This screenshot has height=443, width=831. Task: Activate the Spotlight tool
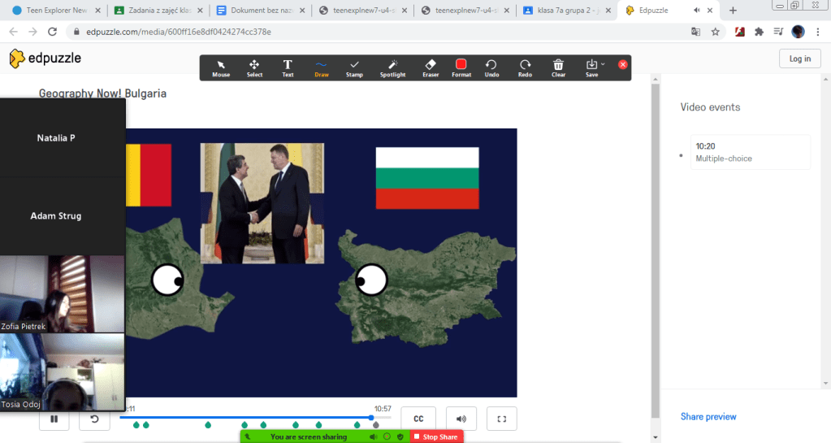(x=392, y=67)
